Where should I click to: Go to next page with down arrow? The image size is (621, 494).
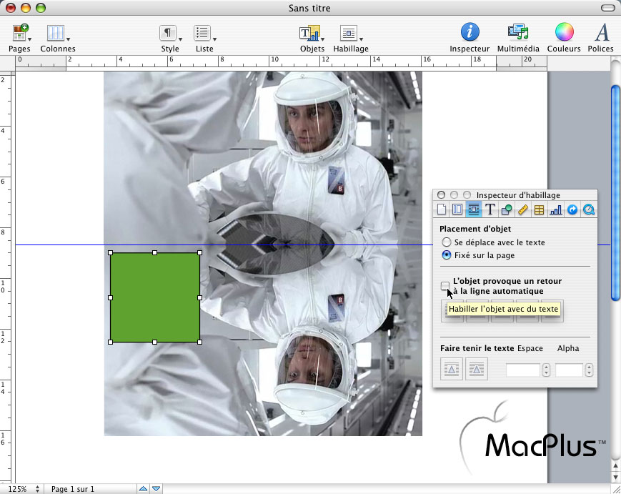click(x=157, y=489)
